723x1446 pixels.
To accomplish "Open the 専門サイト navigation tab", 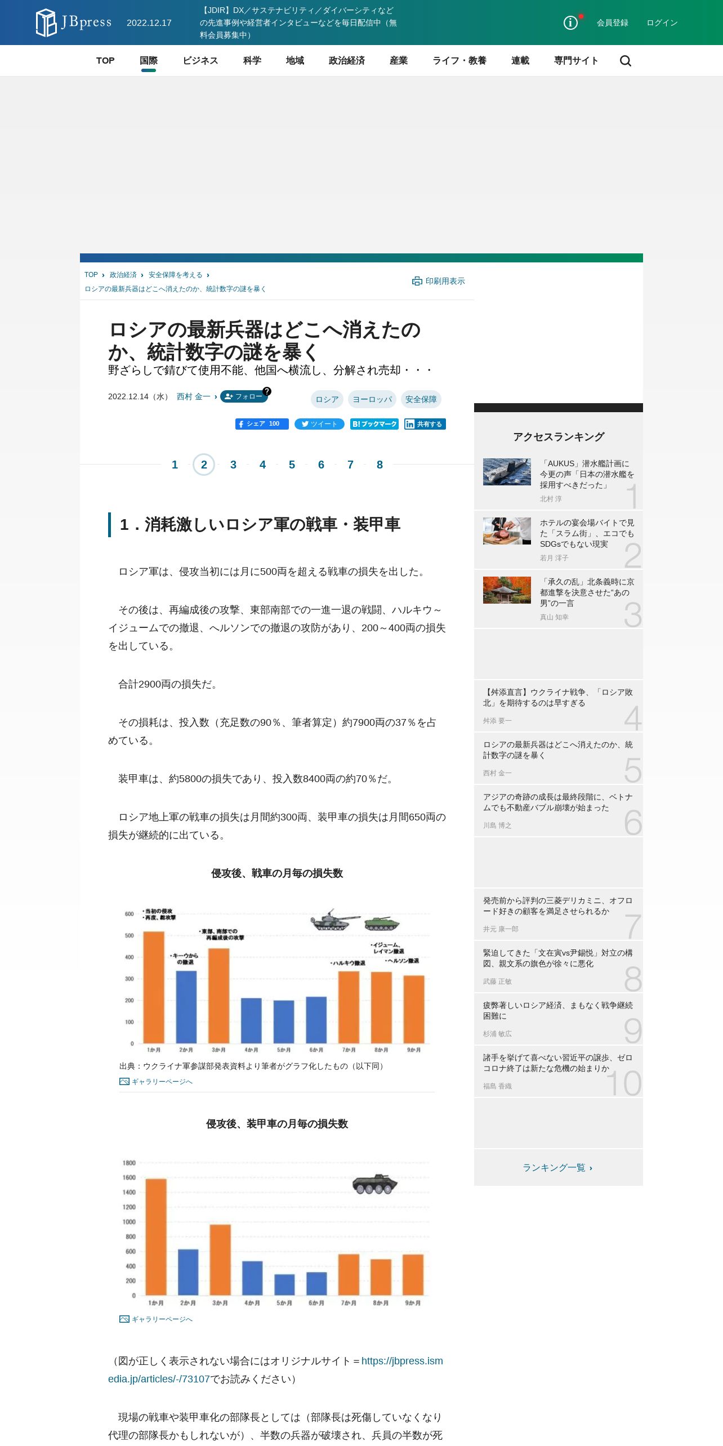I will [x=576, y=61].
